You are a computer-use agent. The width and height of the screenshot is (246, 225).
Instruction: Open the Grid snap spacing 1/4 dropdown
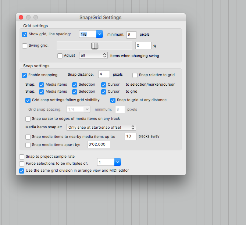(87, 109)
